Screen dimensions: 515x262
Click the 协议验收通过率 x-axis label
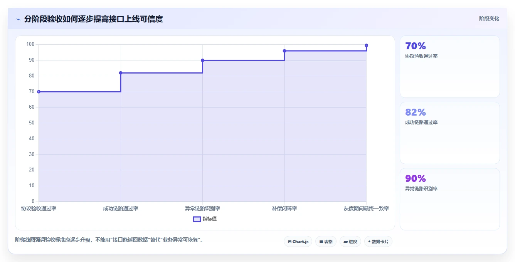pos(39,208)
